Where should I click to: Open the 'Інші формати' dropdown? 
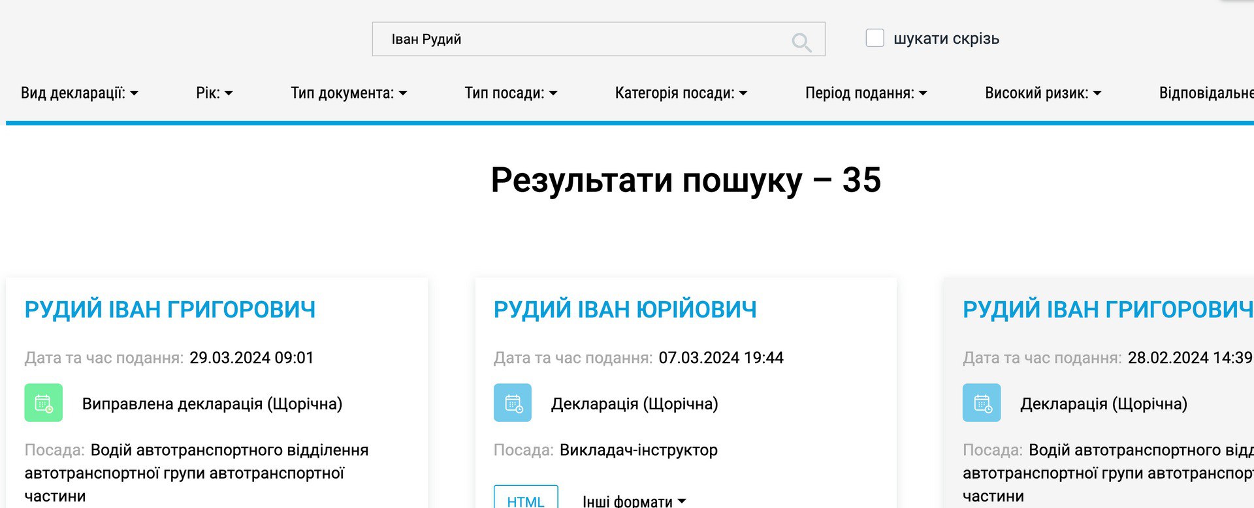(x=634, y=501)
